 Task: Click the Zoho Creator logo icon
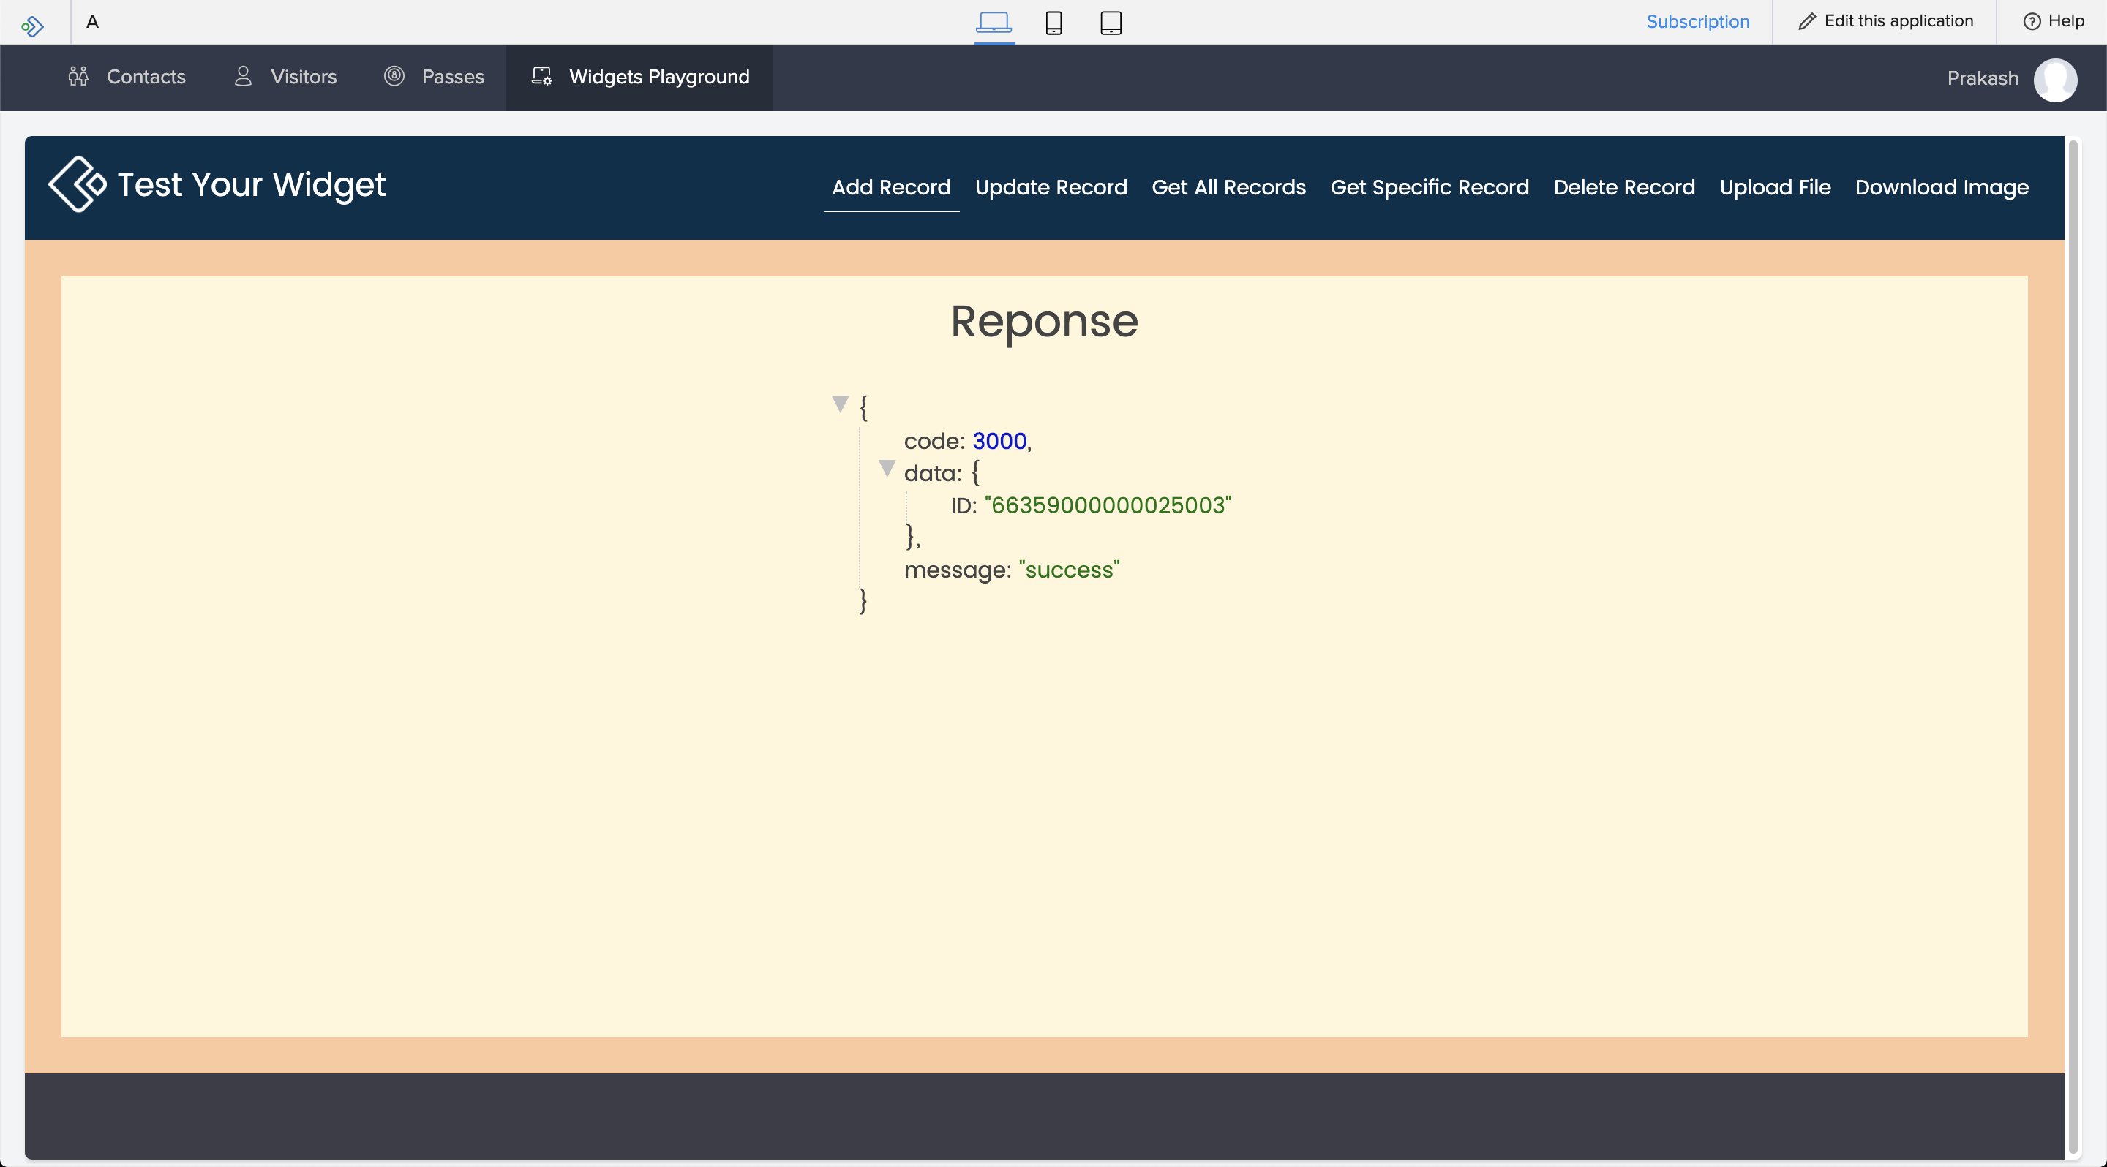[x=33, y=26]
